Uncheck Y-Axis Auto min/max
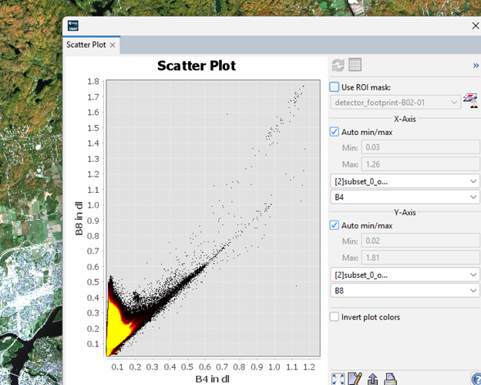481x385 pixels. click(335, 225)
